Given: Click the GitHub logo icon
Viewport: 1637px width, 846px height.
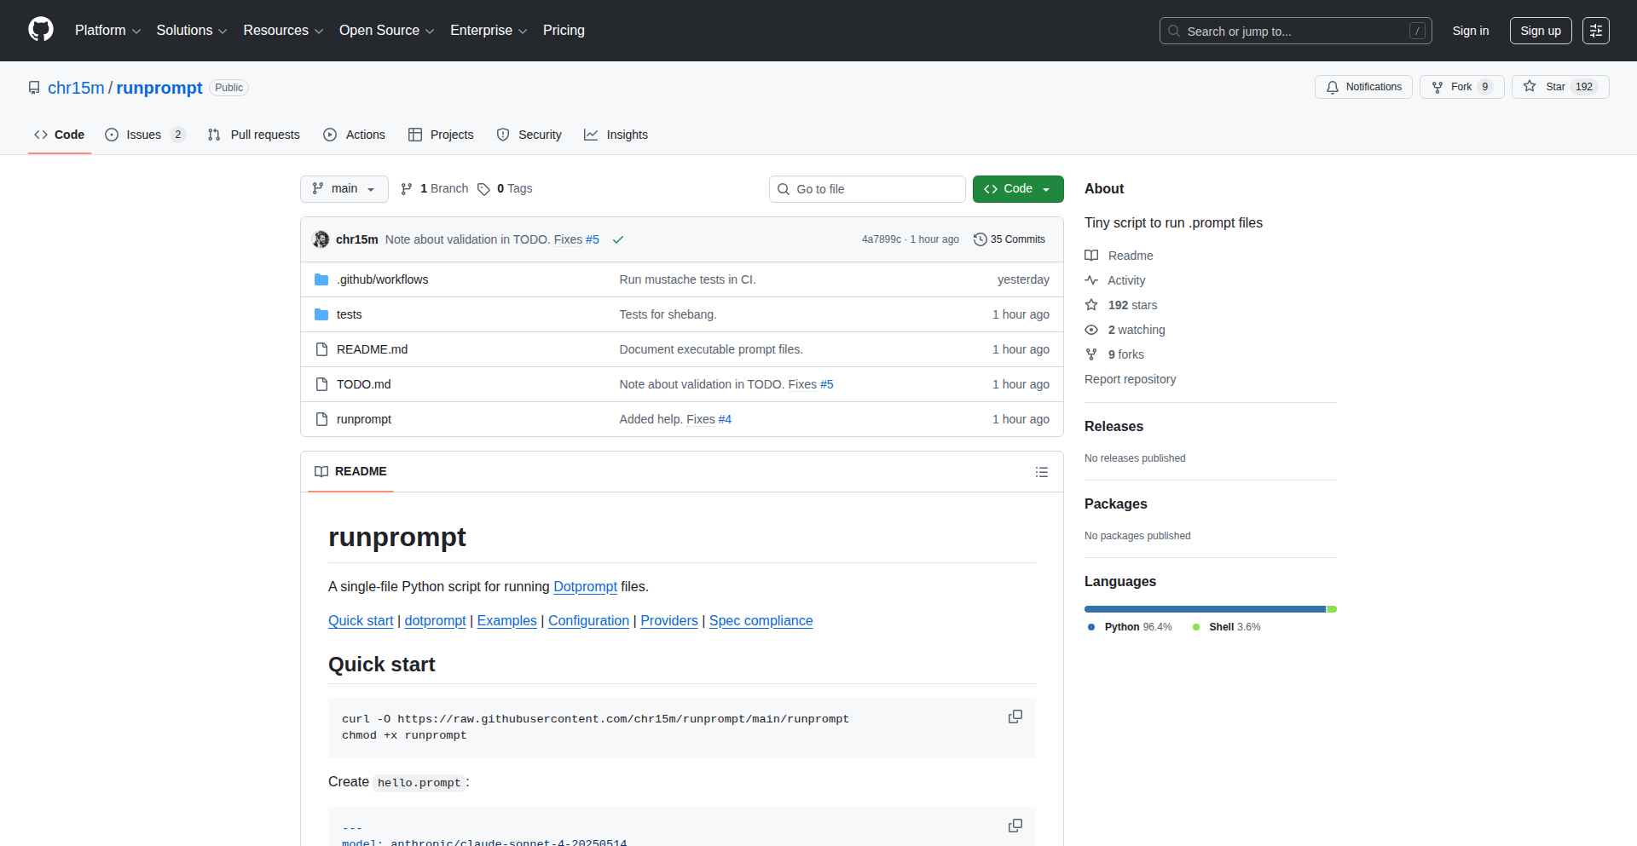Looking at the screenshot, I should click(39, 30).
